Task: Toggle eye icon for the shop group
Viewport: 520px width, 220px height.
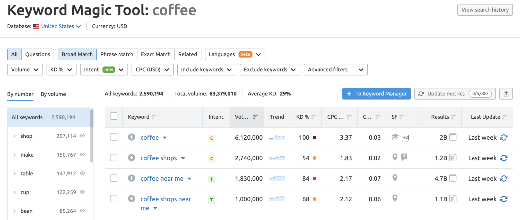Action: (x=82, y=136)
